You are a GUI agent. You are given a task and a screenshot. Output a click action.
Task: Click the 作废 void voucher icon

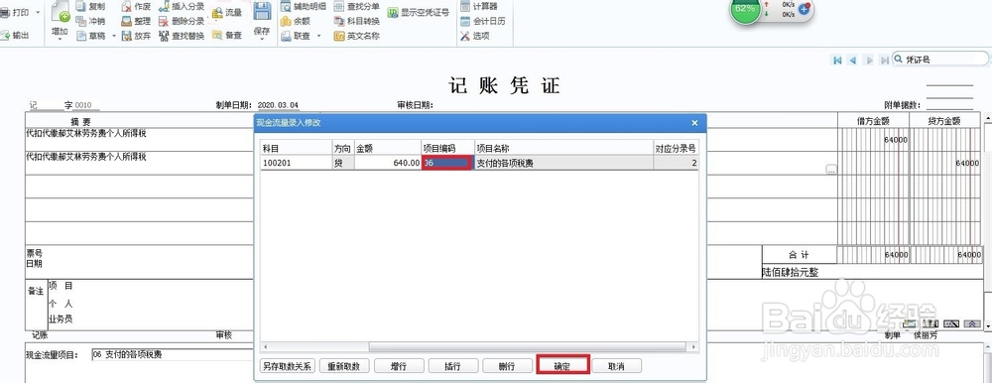[x=127, y=6]
